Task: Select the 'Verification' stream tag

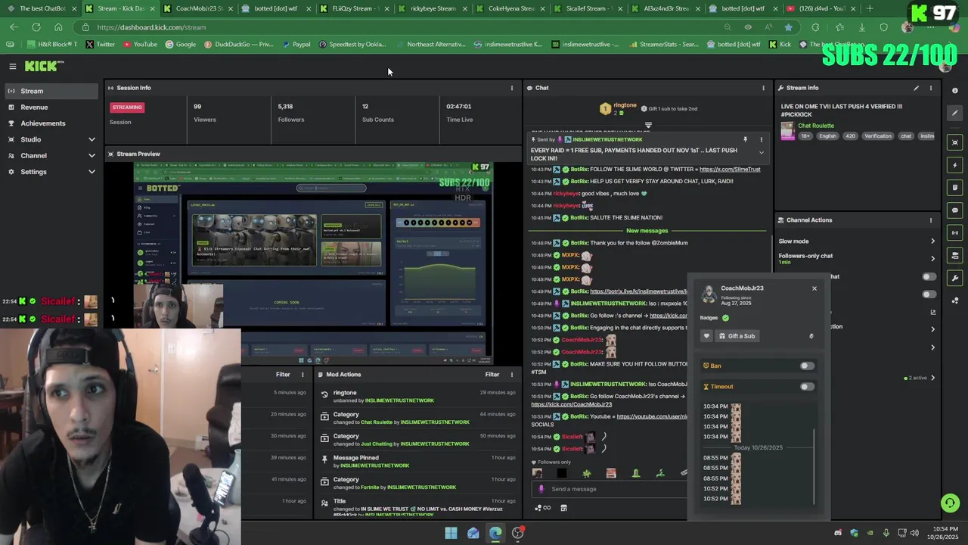Action: point(877,136)
